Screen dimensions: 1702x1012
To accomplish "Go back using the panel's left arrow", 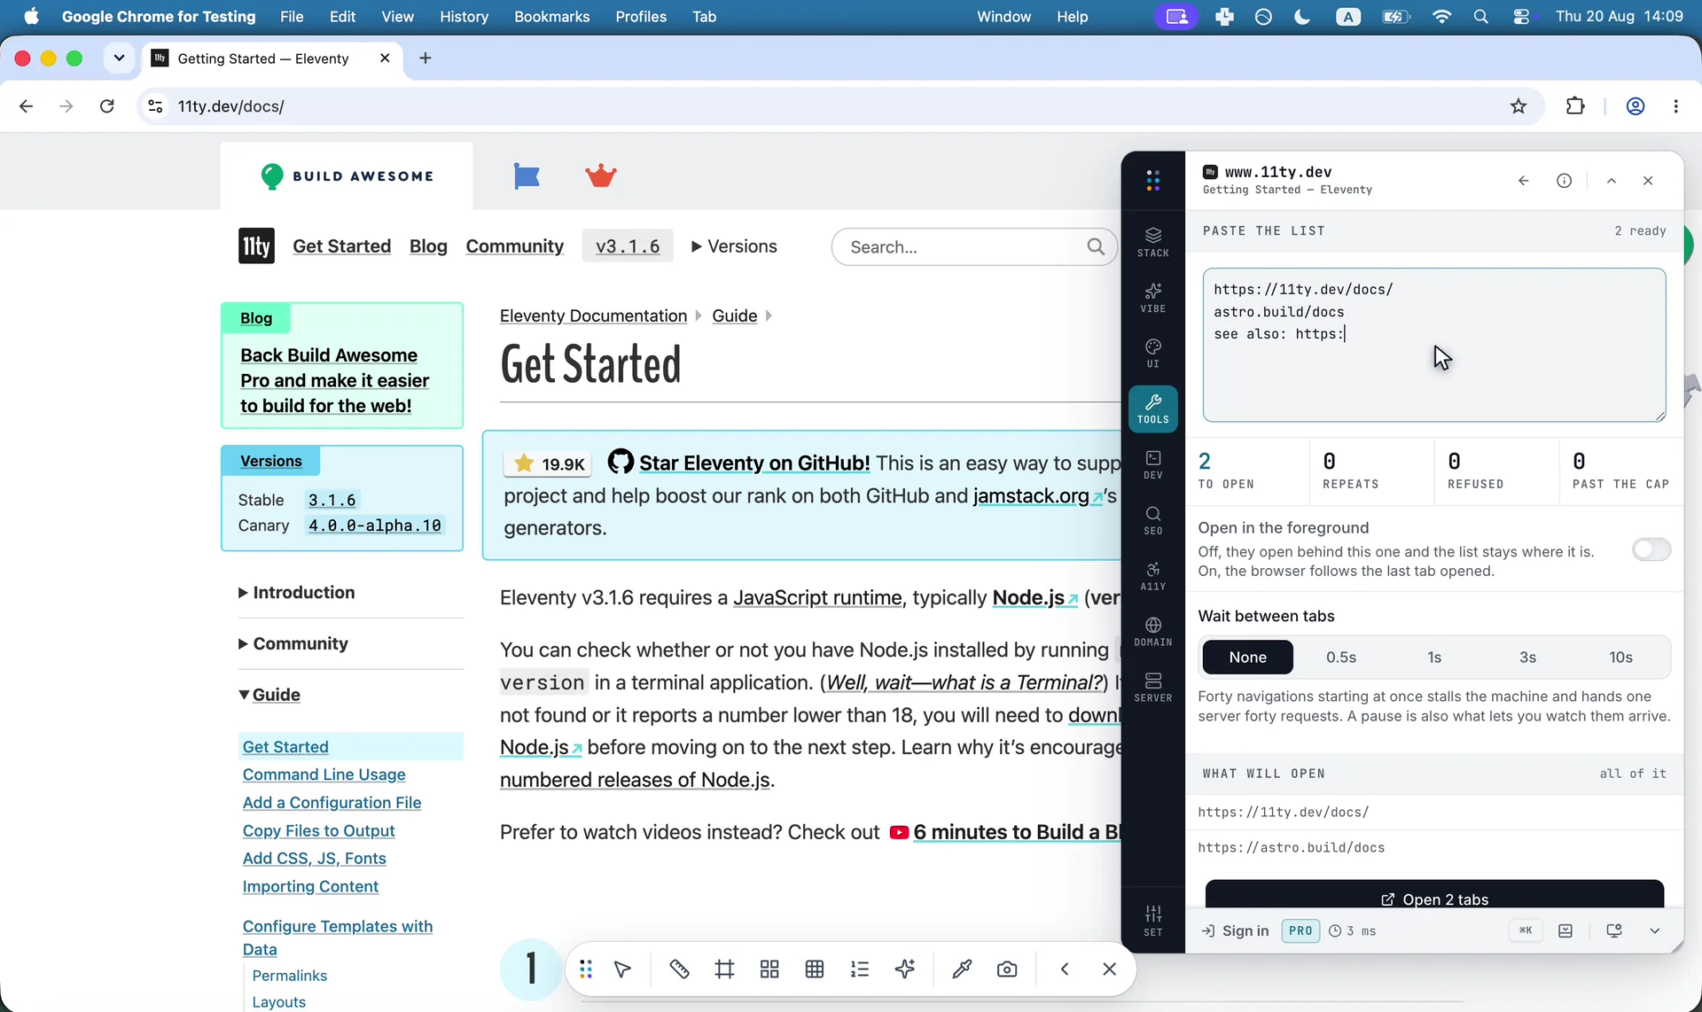I will click(x=1523, y=181).
